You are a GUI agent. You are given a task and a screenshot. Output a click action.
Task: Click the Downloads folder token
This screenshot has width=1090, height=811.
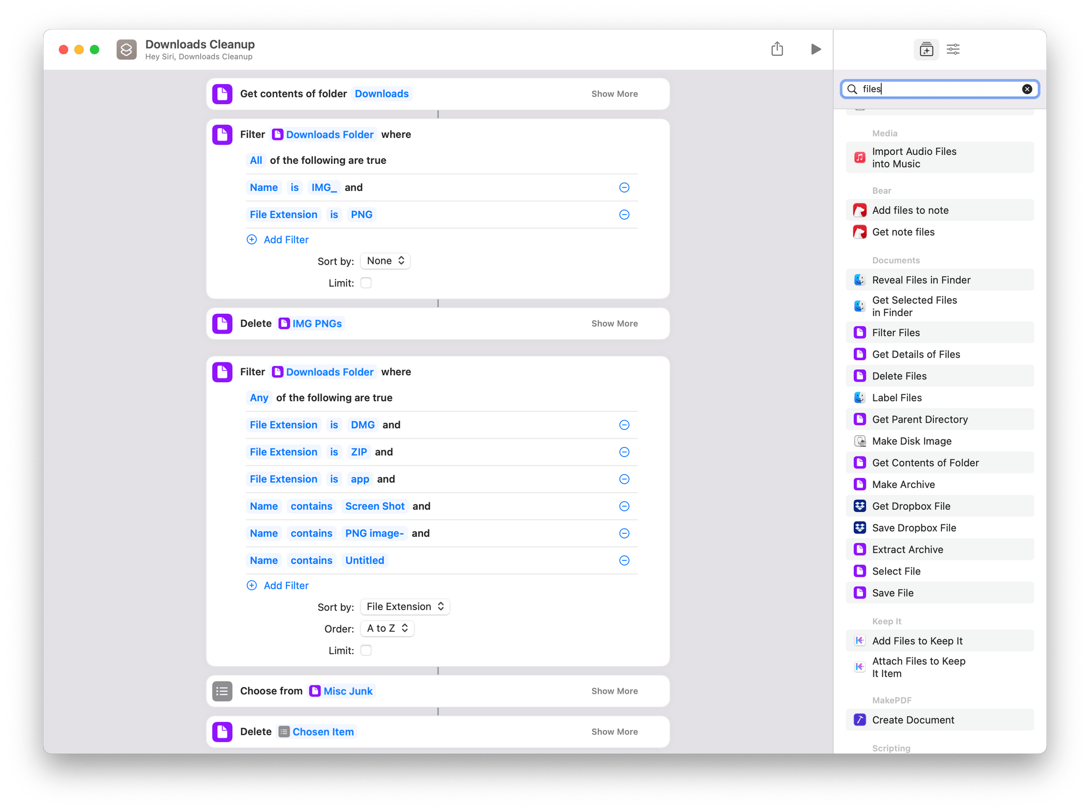pos(382,94)
